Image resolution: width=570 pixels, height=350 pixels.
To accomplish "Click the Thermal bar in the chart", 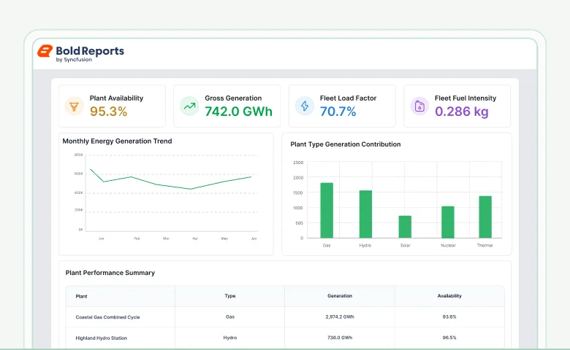I will pyautogui.click(x=485, y=217).
